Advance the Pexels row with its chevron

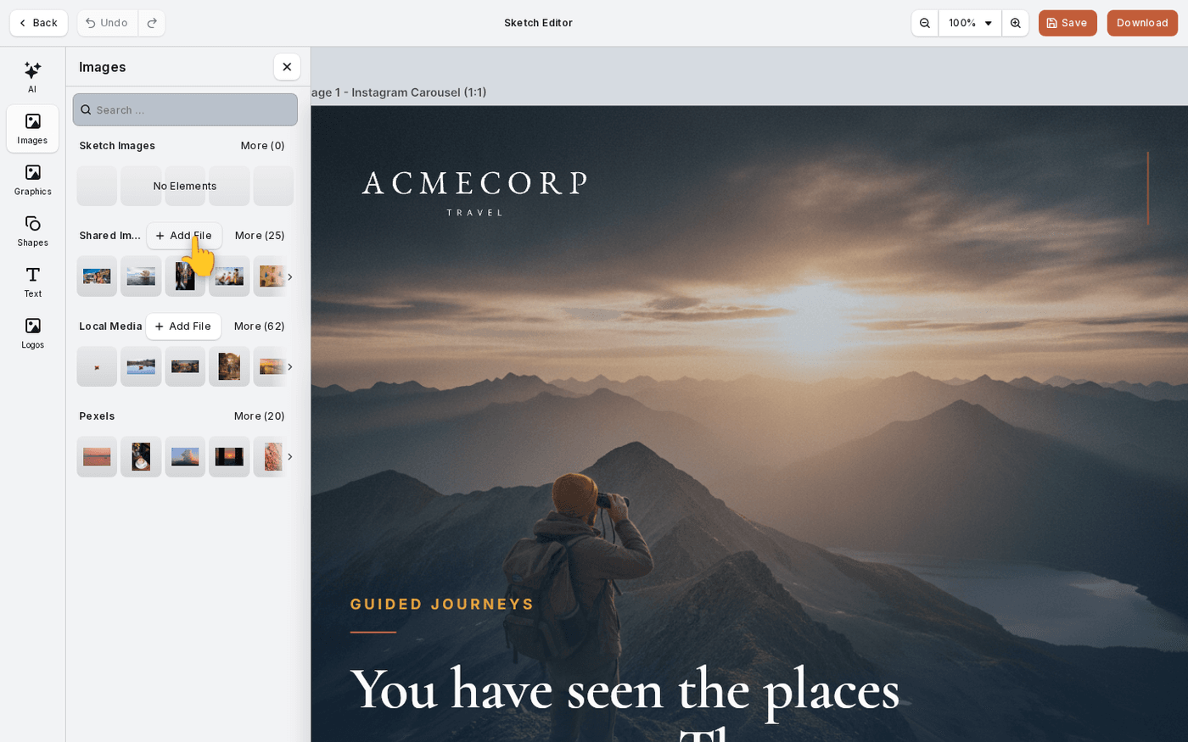click(289, 456)
